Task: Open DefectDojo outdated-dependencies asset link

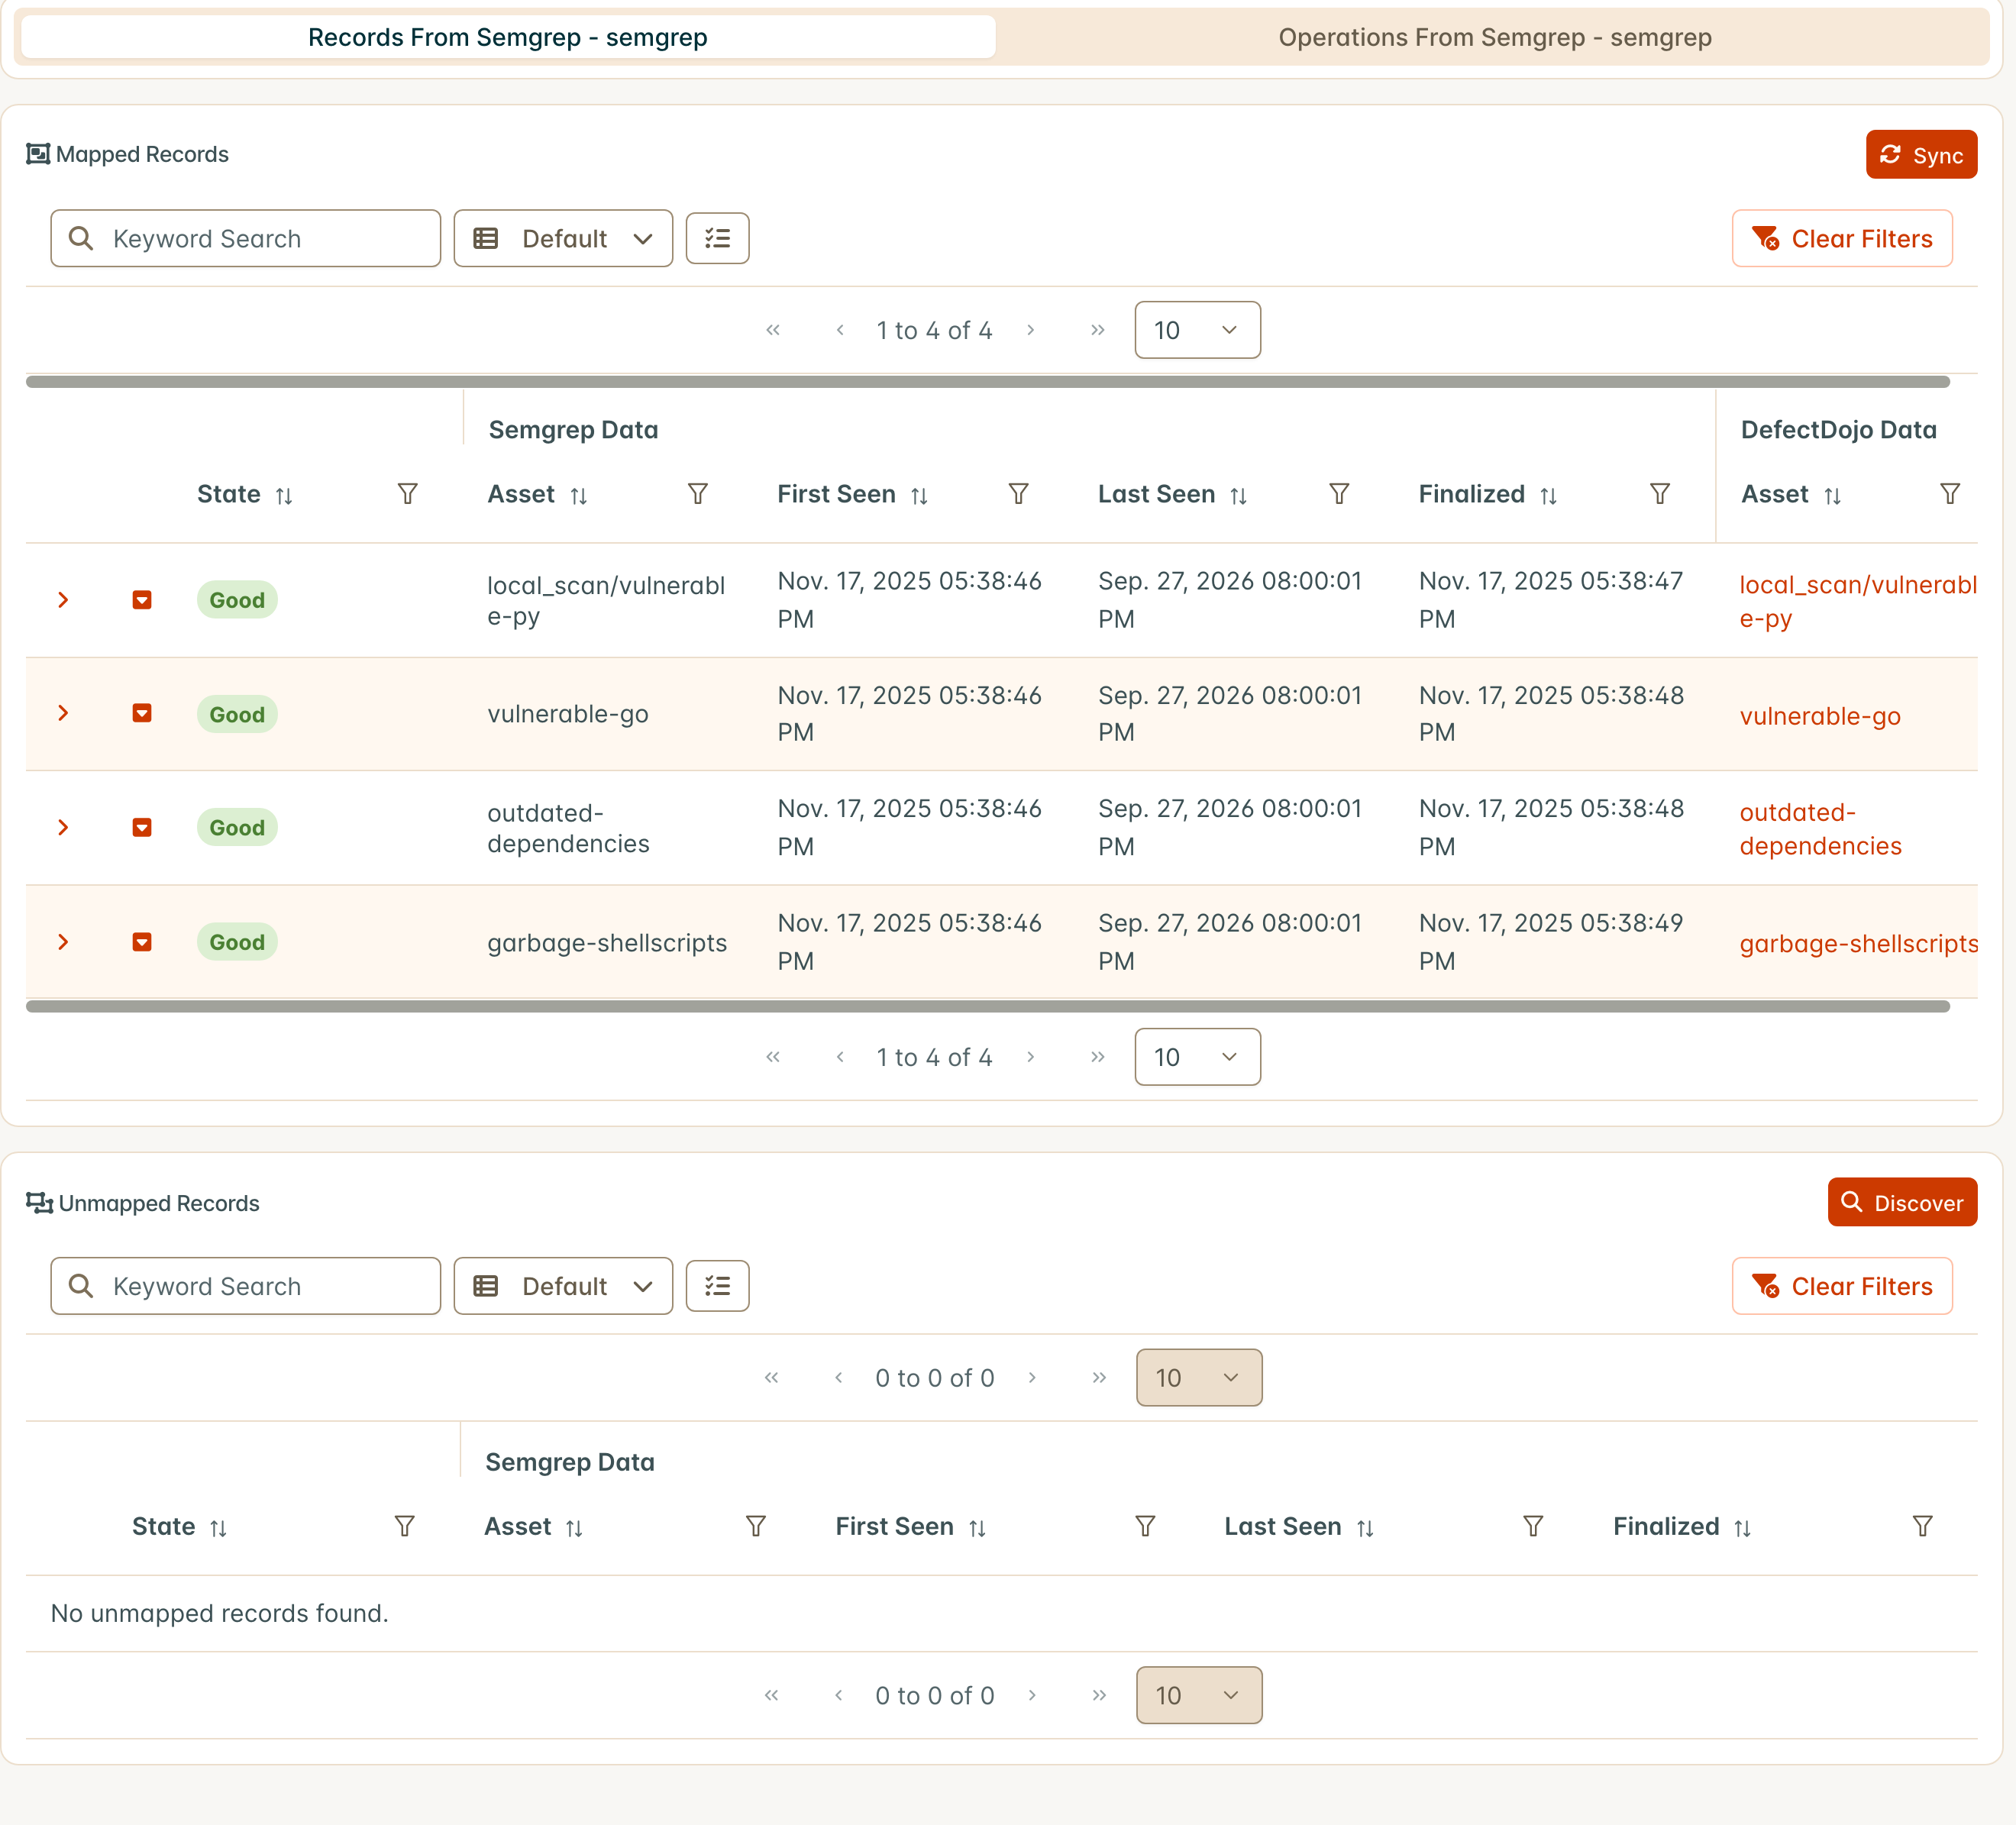Action: click(x=1820, y=829)
